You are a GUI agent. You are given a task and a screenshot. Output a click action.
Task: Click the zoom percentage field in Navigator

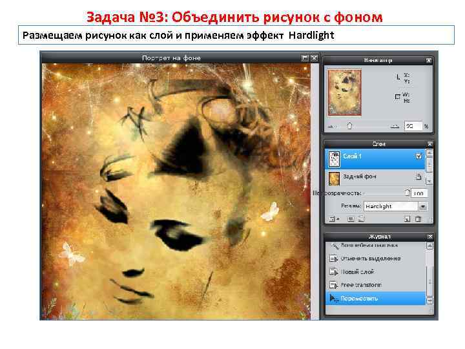click(413, 126)
